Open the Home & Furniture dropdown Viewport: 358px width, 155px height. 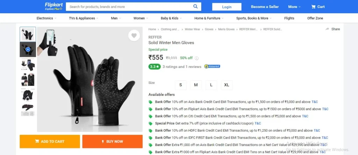point(209,18)
